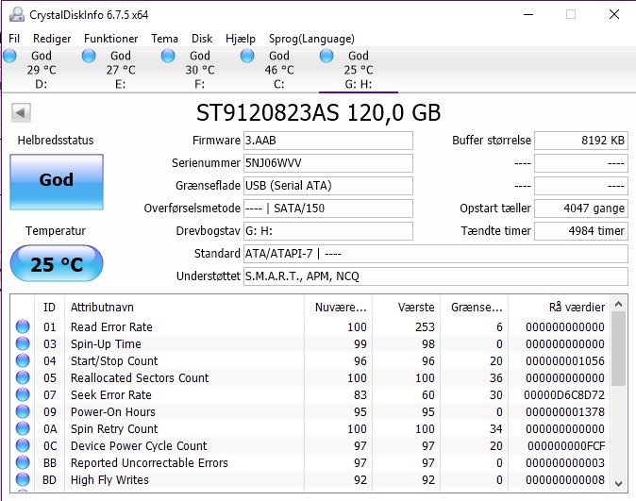Click the Understøttet field S.M.A.R.T., APM, NCQ
Viewport: 636px width, 501px height.
436,276
